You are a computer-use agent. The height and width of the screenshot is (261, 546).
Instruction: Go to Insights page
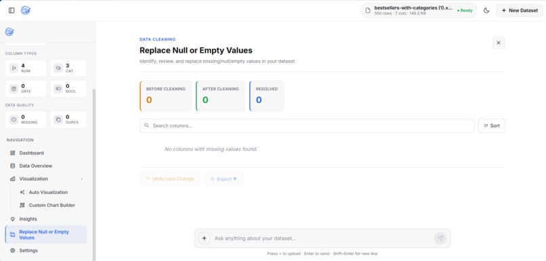point(46,219)
